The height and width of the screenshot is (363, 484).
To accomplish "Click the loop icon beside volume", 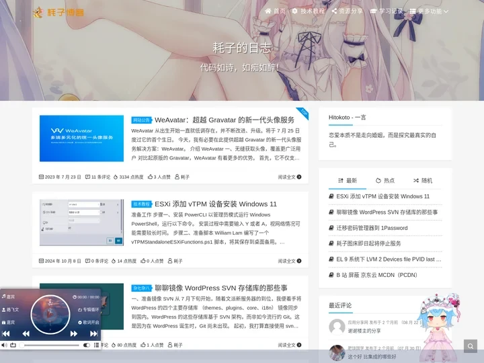I will pyautogui.click(x=13, y=345).
